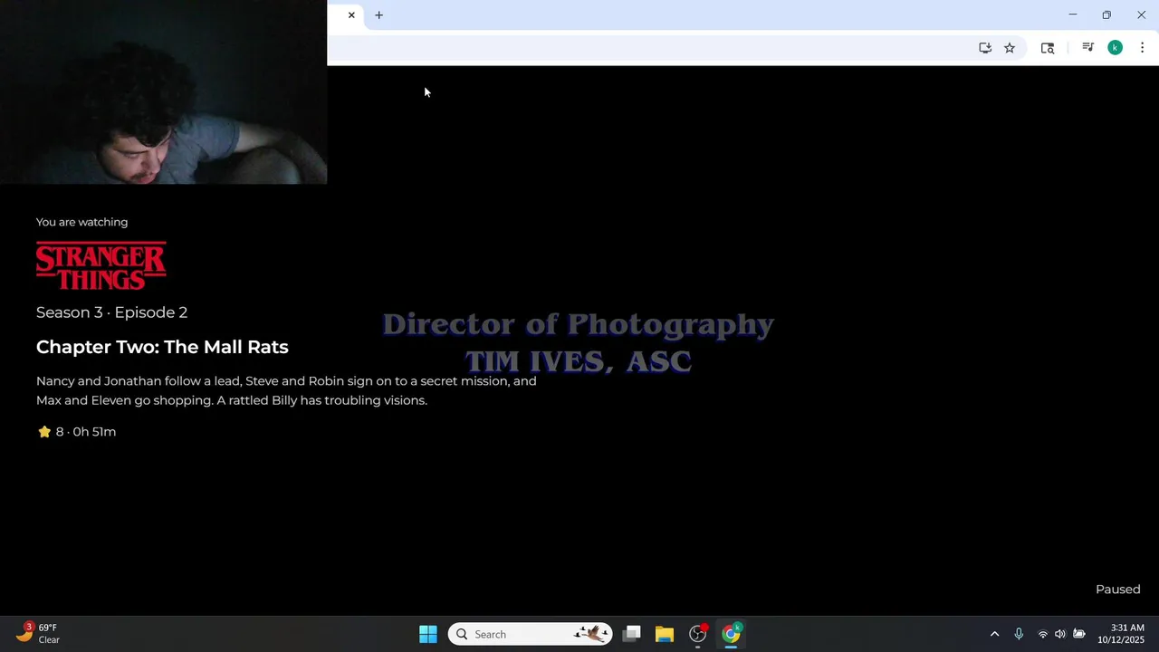Restore down the Chrome window
The height and width of the screenshot is (652, 1159).
pos(1106,14)
